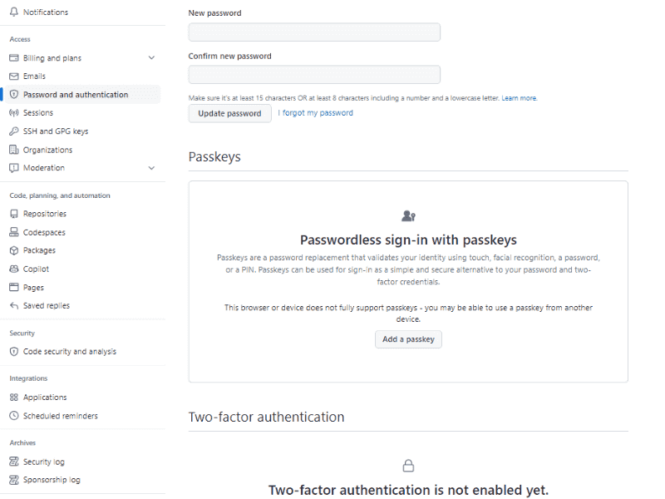Viewport: 665px width, 499px height.
Task: Click the Sessions broadcast icon
Action: (14, 113)
